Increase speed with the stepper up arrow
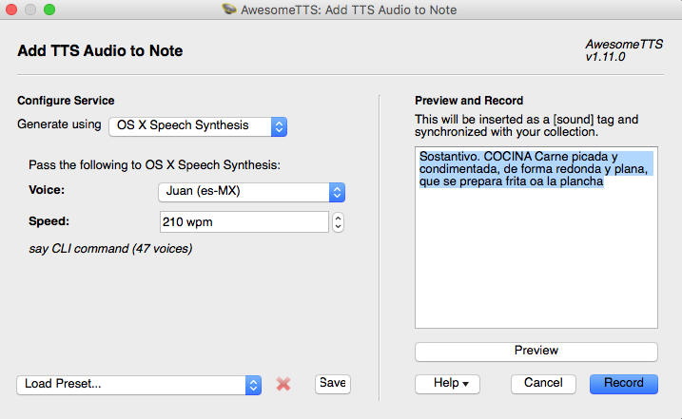Screen dimensions: 682x419 pos(338,218)
